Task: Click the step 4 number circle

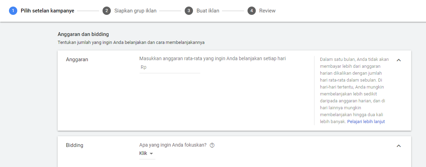Action: click(251, 11)
